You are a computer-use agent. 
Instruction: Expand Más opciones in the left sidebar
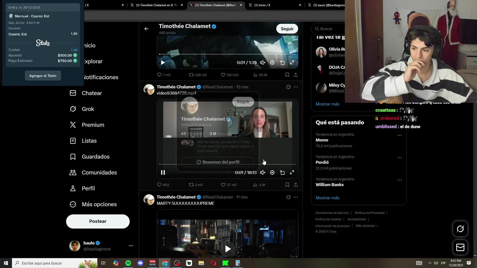click(x=93, y=204)
